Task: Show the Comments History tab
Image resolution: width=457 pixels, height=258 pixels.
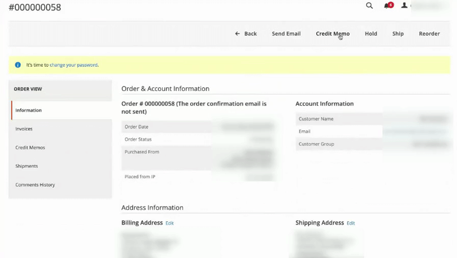Action: coord(35,185)
